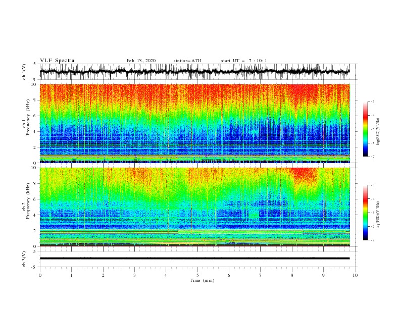Viewport: 400px width, 309px height.
Task: Click time axis tick label "6"
Action: click(229, 275)
